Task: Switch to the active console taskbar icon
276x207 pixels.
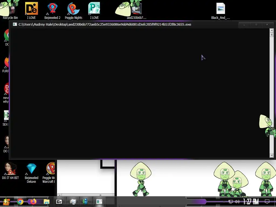Action: point(99,202)
